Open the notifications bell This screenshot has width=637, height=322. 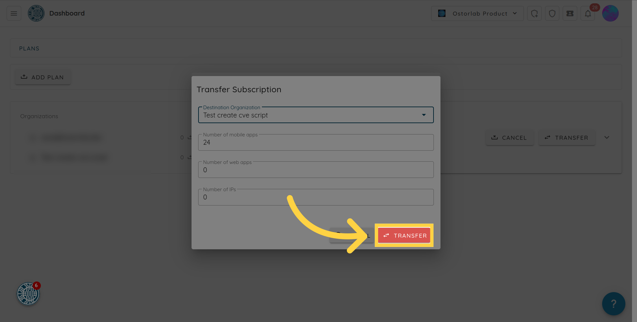(588, 14)
